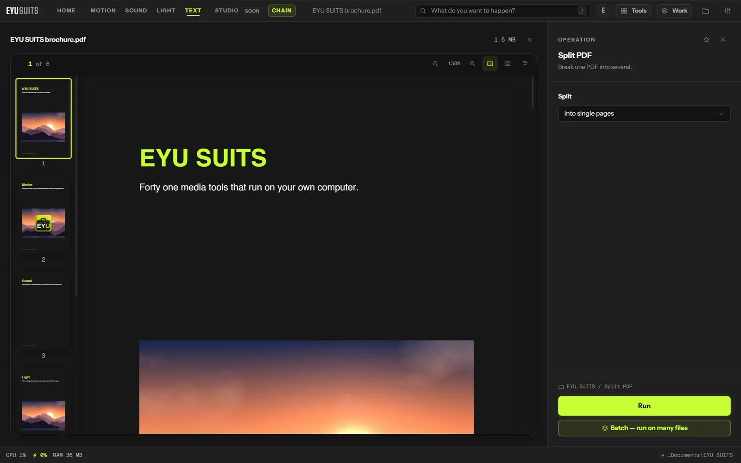Open the STUDIO tab marked soon

pos(237,11)
